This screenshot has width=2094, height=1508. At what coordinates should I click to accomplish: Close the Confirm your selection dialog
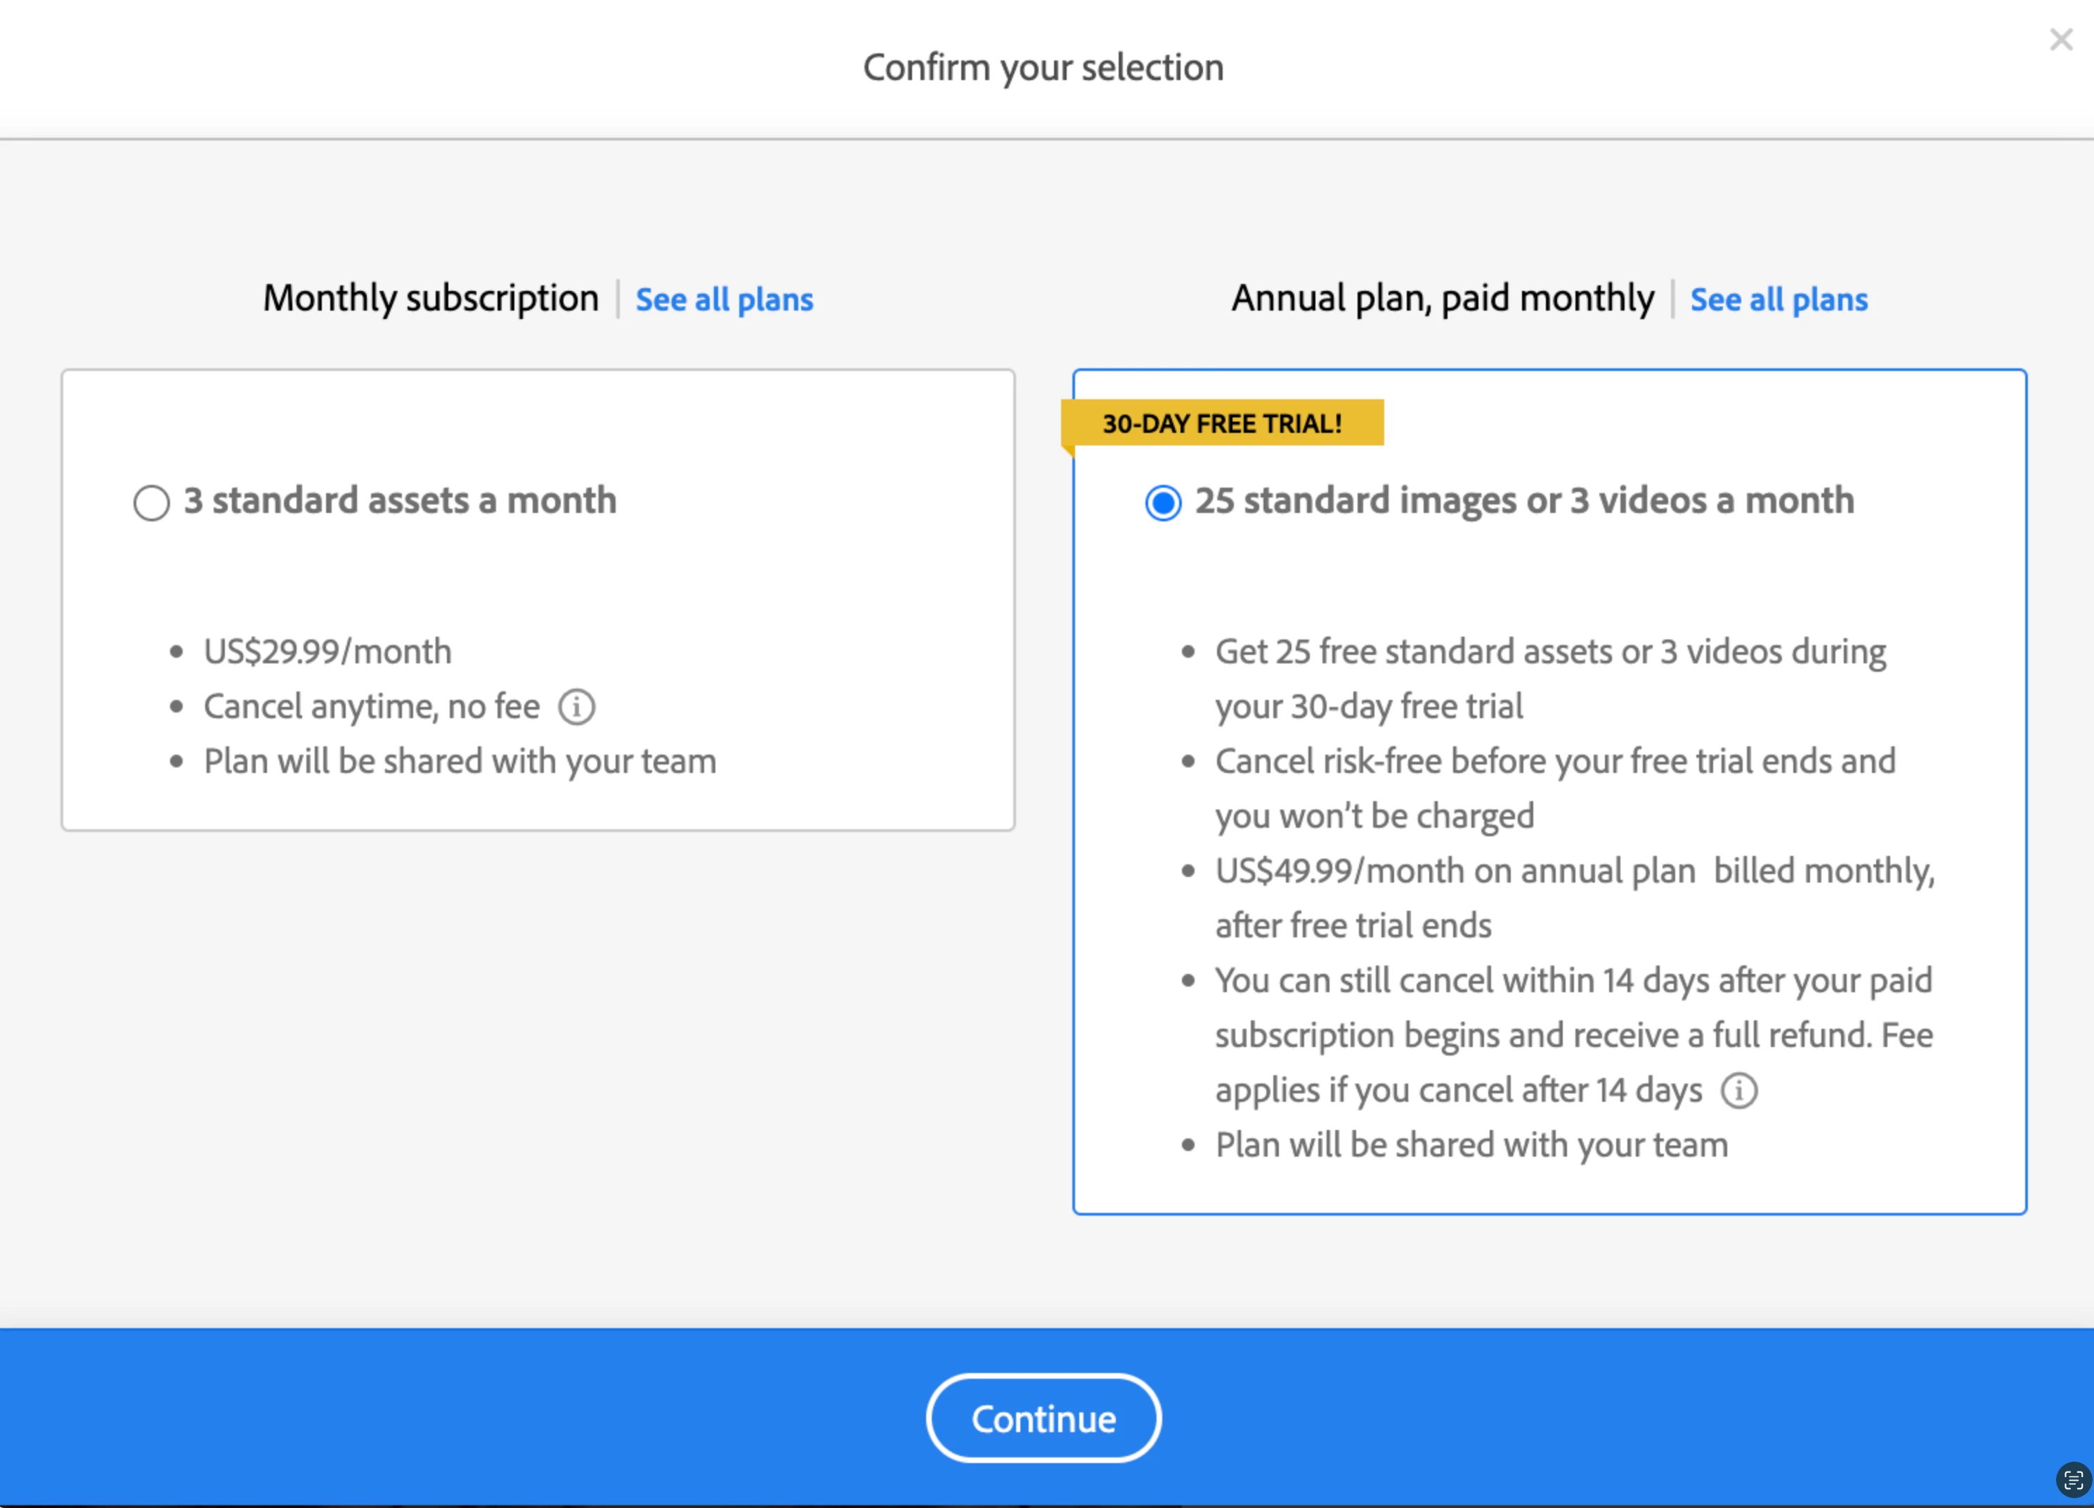click(2061, 40)
